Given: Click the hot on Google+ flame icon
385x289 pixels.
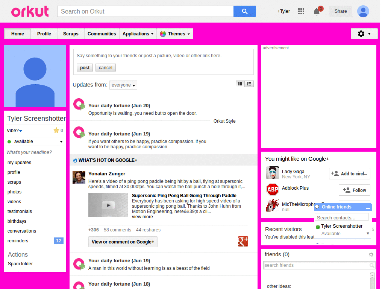Looking at the screenshot, I should pyautogui.click(x=75, y=160).
